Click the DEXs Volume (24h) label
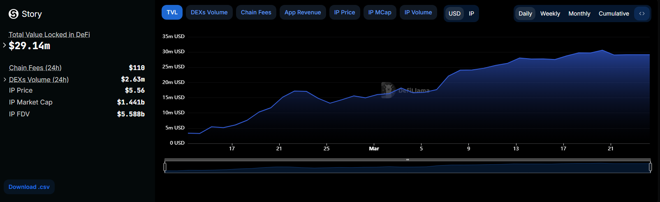The width and height of the screenshot is (660, 202). coord(39,79)
